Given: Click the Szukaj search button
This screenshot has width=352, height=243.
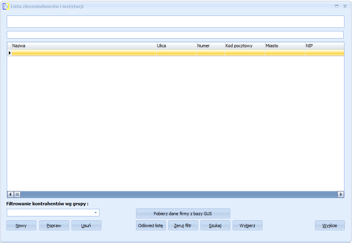Looking at the screenshot, I should tap(215, 226).
